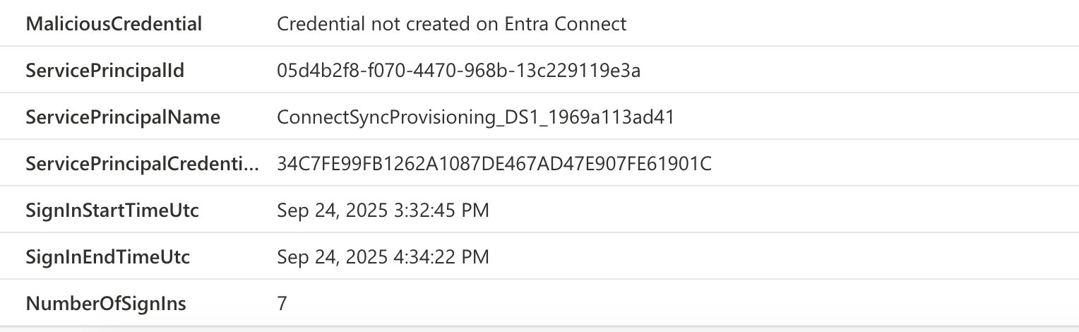The width and height of the screenshot is (1079, 332).
Task: Click the ConnectSyncProvisioning_DS1_1969a113ad41 value
Action: click(476, 117)
